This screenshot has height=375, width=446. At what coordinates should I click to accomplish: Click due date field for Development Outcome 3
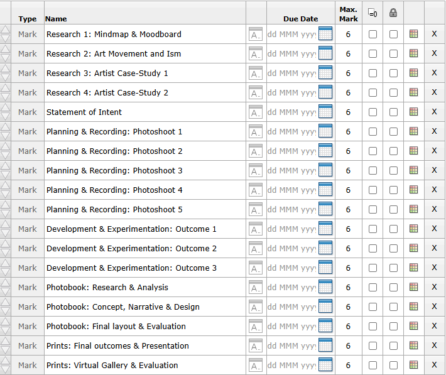pyautogui.click(x=291, y=268)
